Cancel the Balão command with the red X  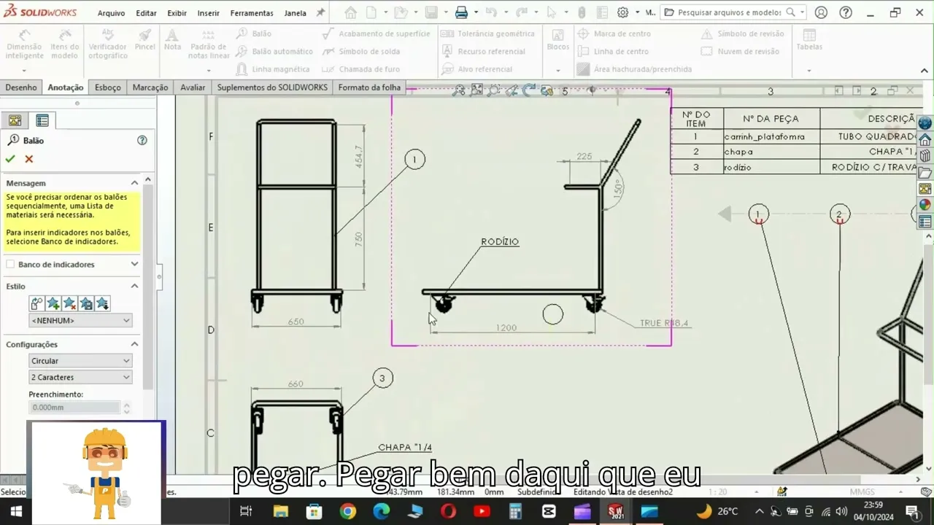29,159
